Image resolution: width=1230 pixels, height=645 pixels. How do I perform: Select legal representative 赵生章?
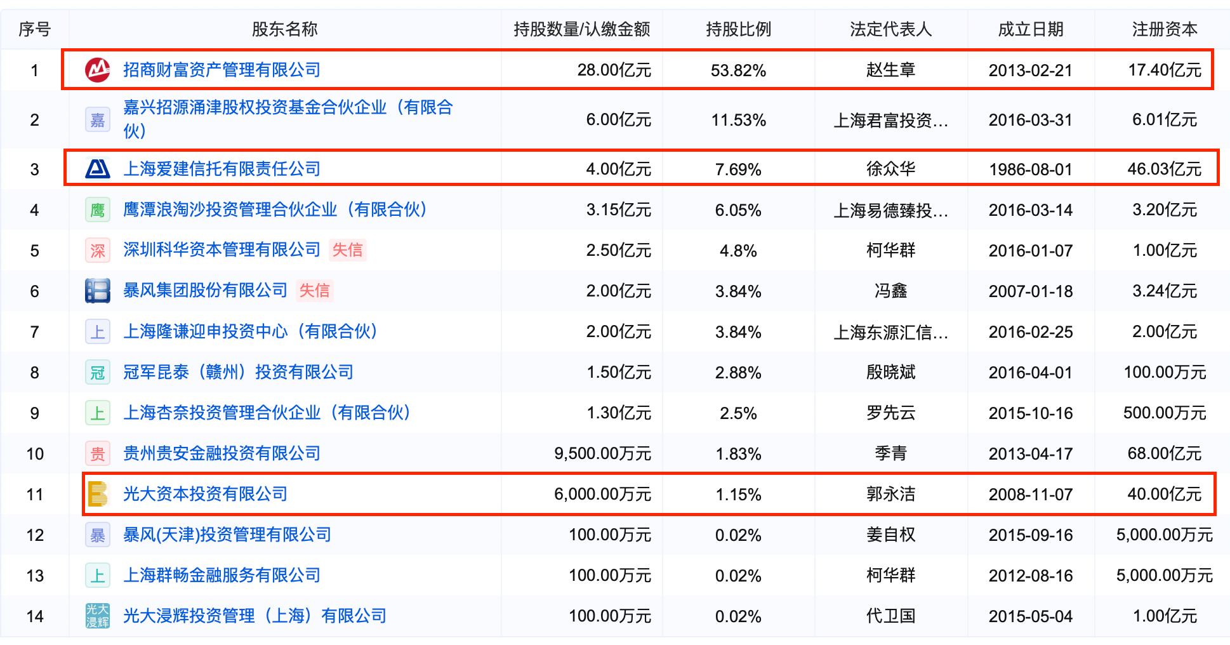(x=891, y=70)
